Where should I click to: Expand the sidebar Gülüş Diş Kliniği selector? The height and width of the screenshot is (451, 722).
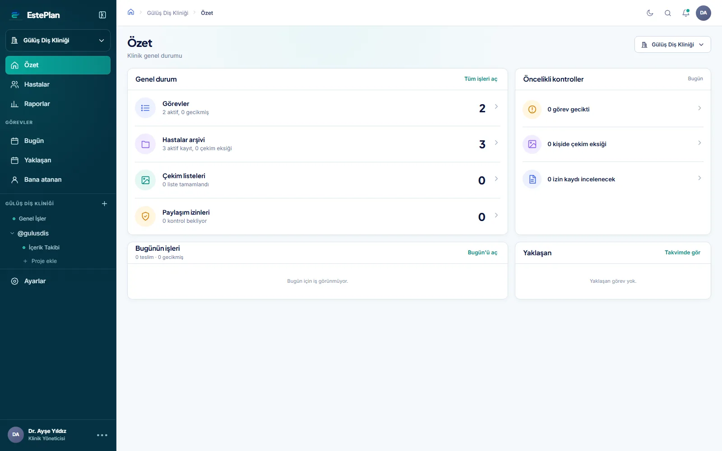[58, 41]
